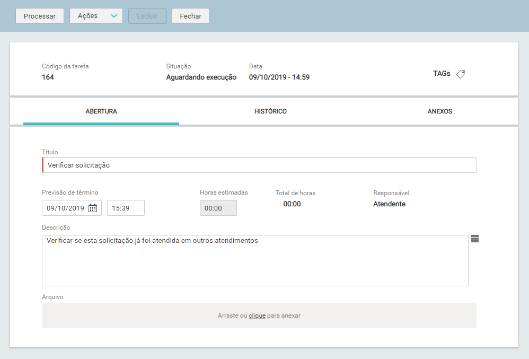Click the lines icon beside Descrição box
This screenshot has height=359, width=529.
tap(475, 239)
